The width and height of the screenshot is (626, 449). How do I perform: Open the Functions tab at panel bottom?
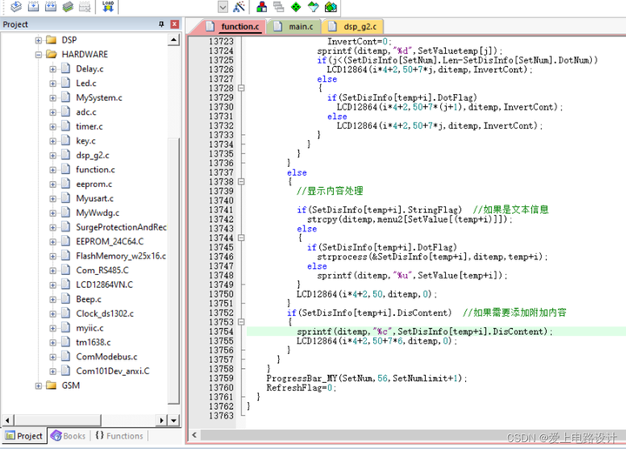119,436
